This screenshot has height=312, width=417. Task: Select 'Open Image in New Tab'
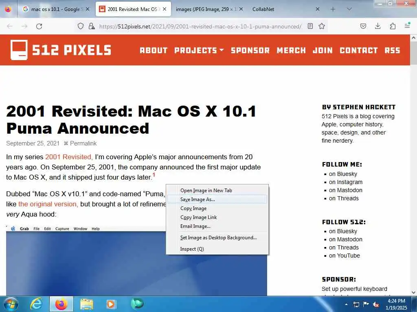tap(217, 191)
